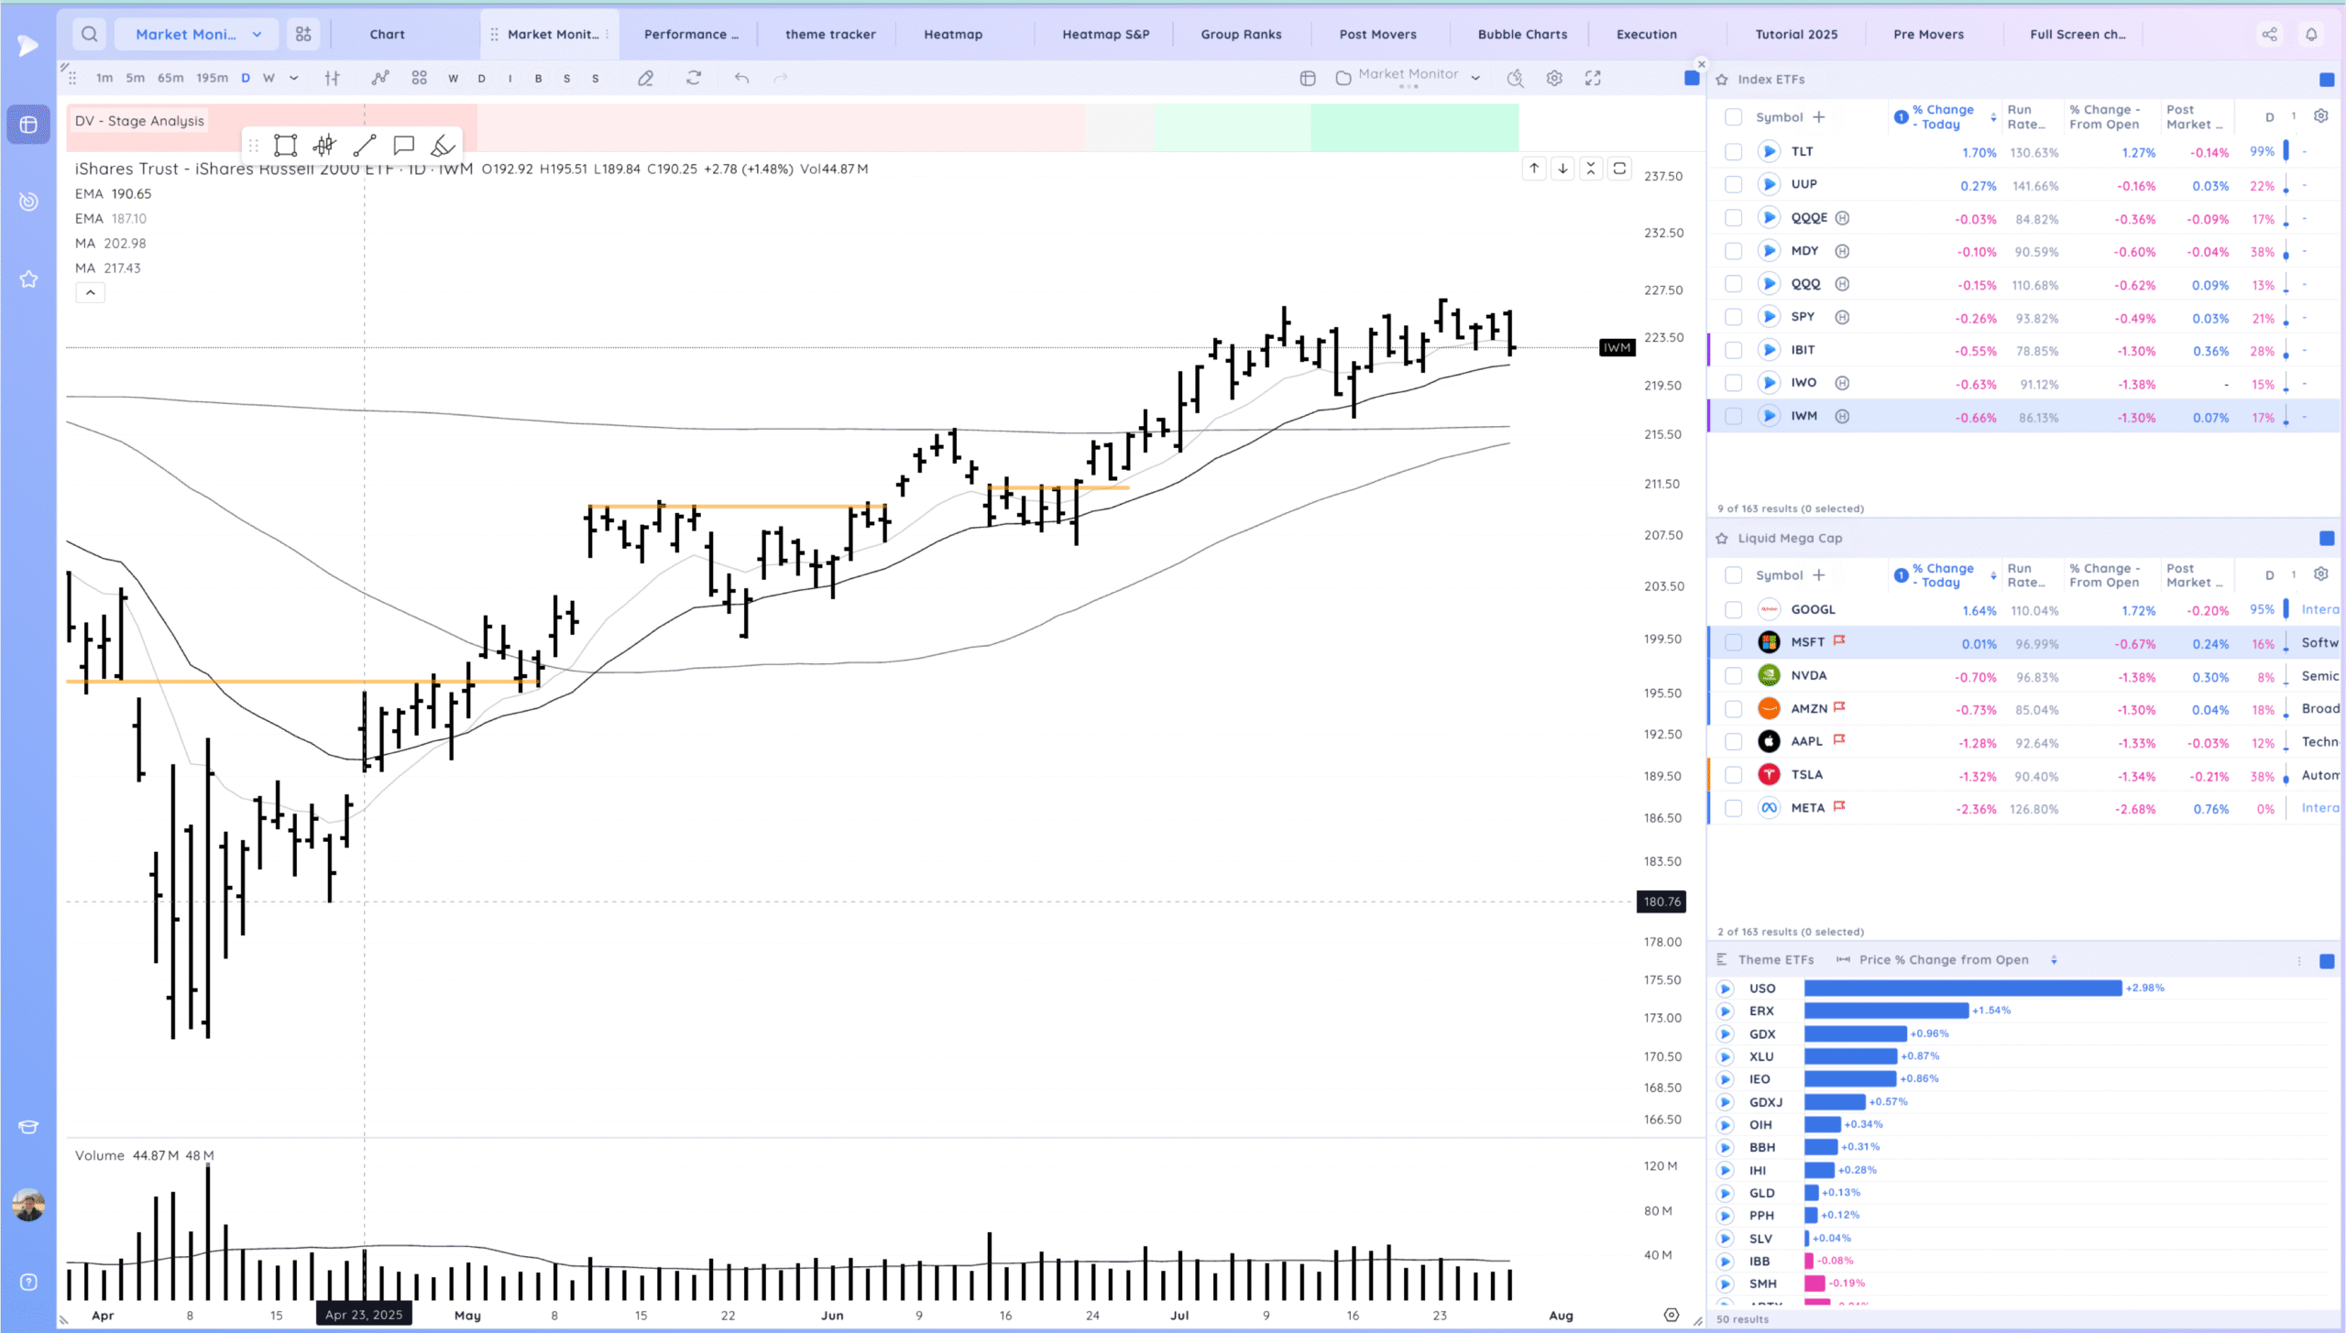Tick the SPY row checkbox
This screenshot has width=2346, height=1333.
click(1733, 317)
